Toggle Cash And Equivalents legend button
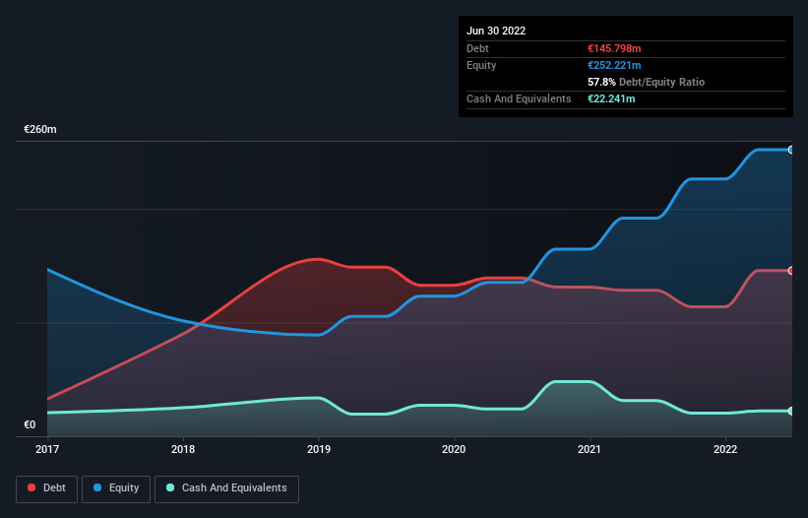808x518 pixels. (226, 488)
